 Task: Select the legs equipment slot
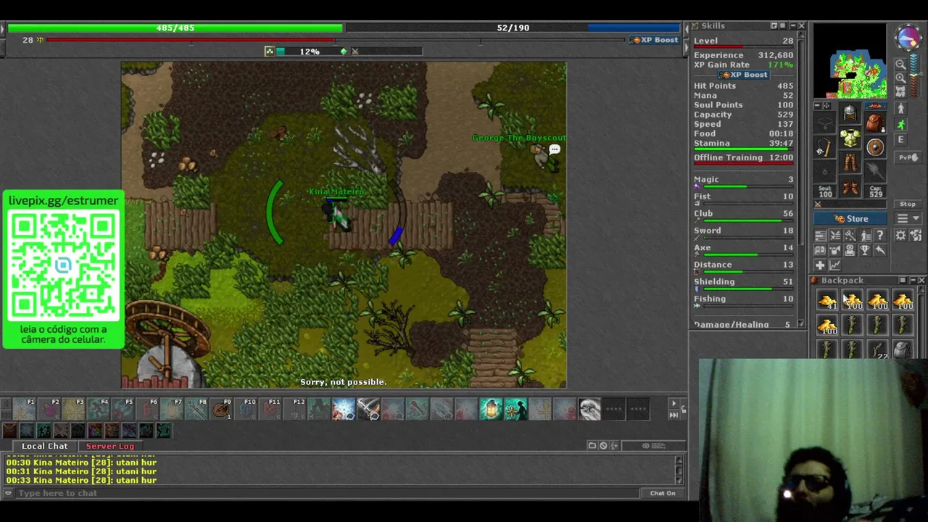click(850, 162)
